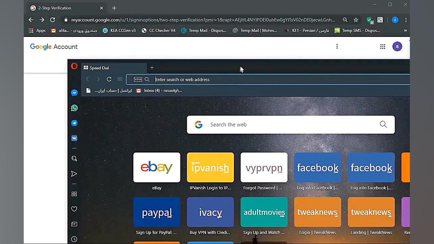Click the Google Account logo
The image size is (434, 244).
[54, 46]
